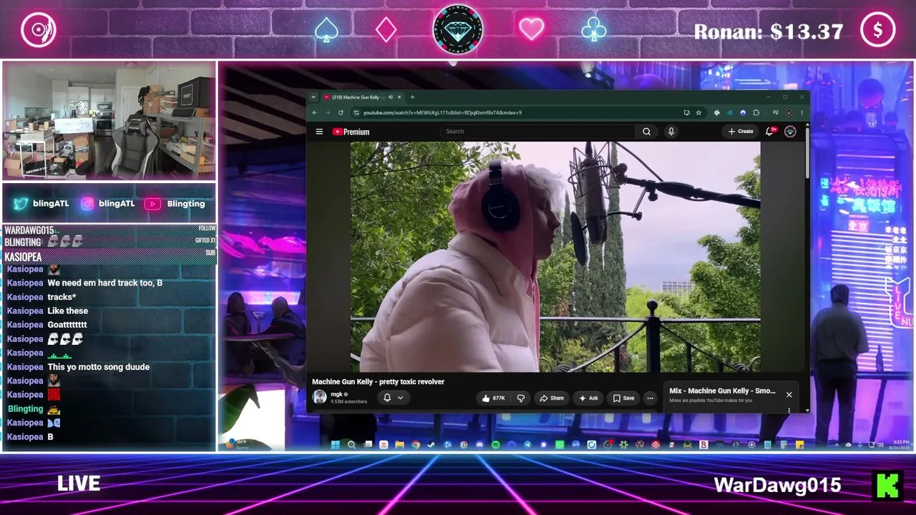Open a new browser tab
Image resolution: width=916 pixels, height=515 pixels.
412,97
